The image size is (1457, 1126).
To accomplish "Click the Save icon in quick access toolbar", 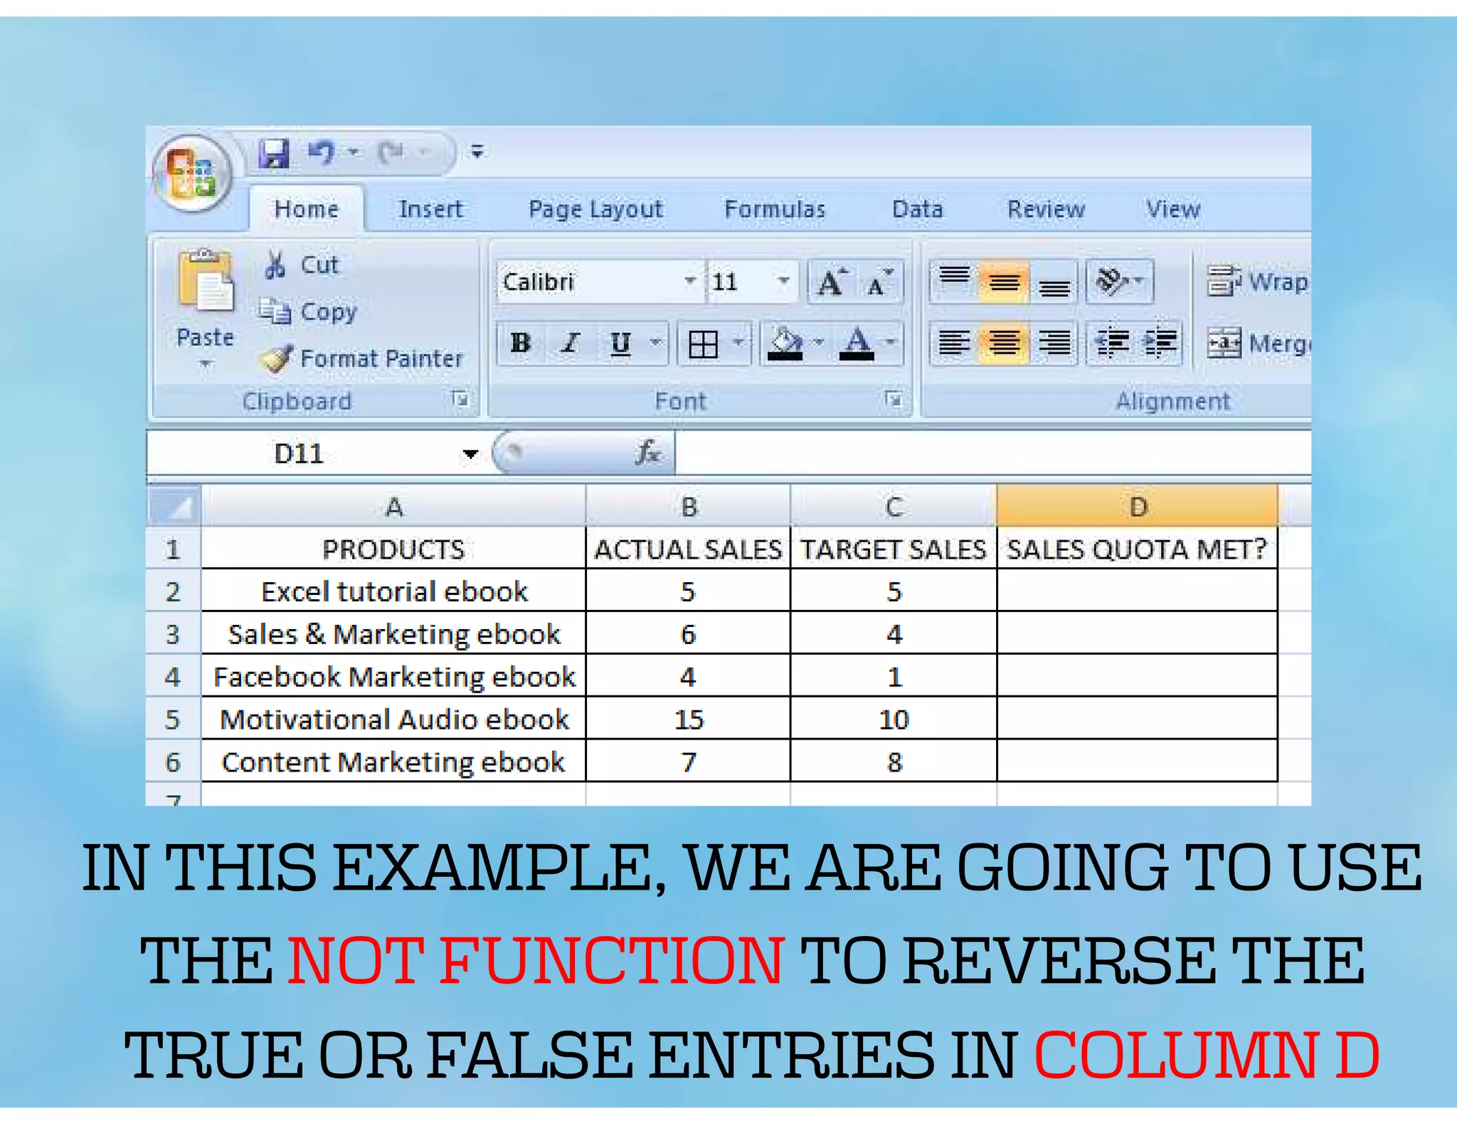I will coord(274,152).
